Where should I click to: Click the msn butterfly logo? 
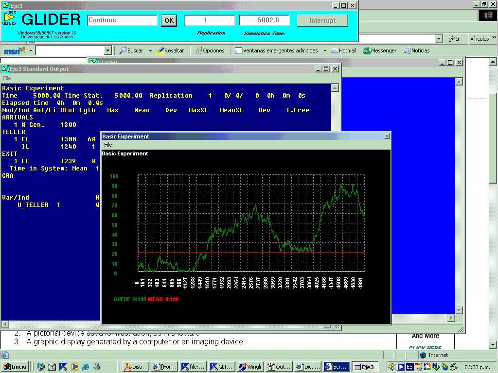point(14,51)
